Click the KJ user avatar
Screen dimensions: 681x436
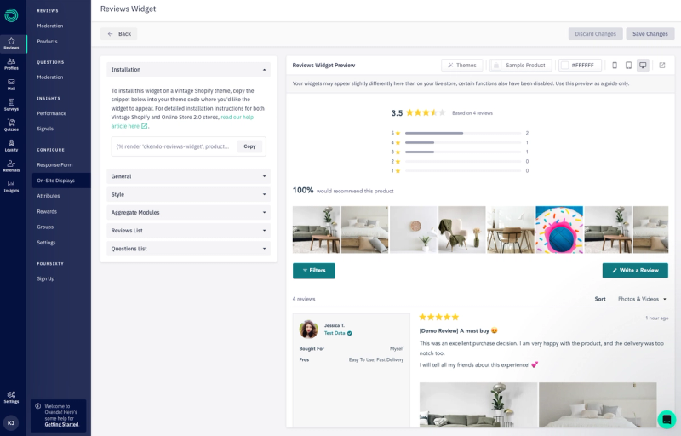pos(11,422)
